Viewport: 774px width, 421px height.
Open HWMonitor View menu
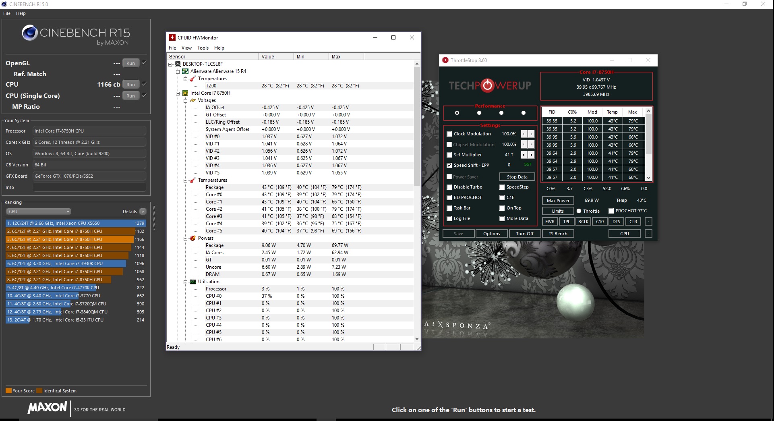point(186,48)
